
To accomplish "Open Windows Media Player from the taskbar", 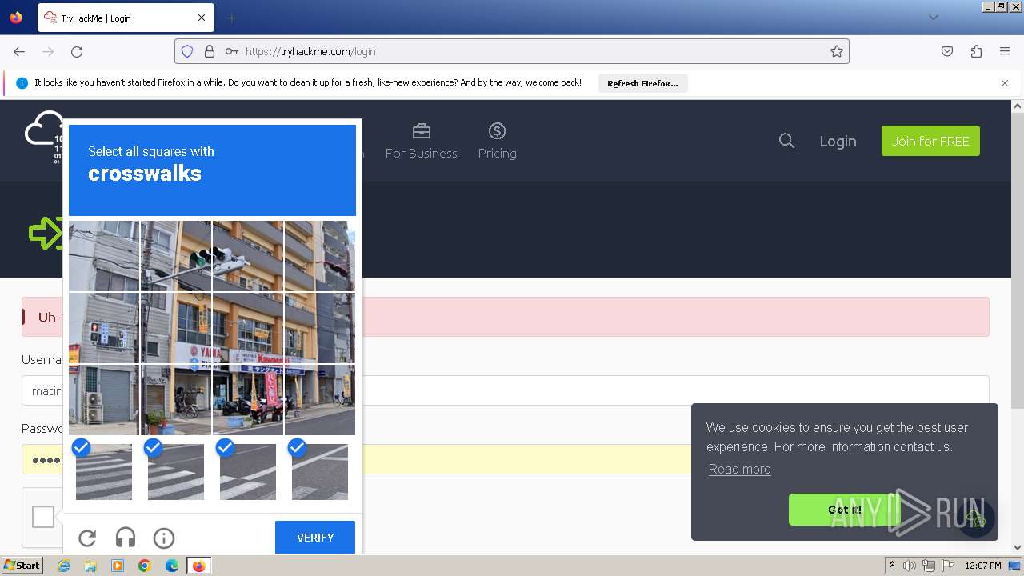I will [118, 566].
